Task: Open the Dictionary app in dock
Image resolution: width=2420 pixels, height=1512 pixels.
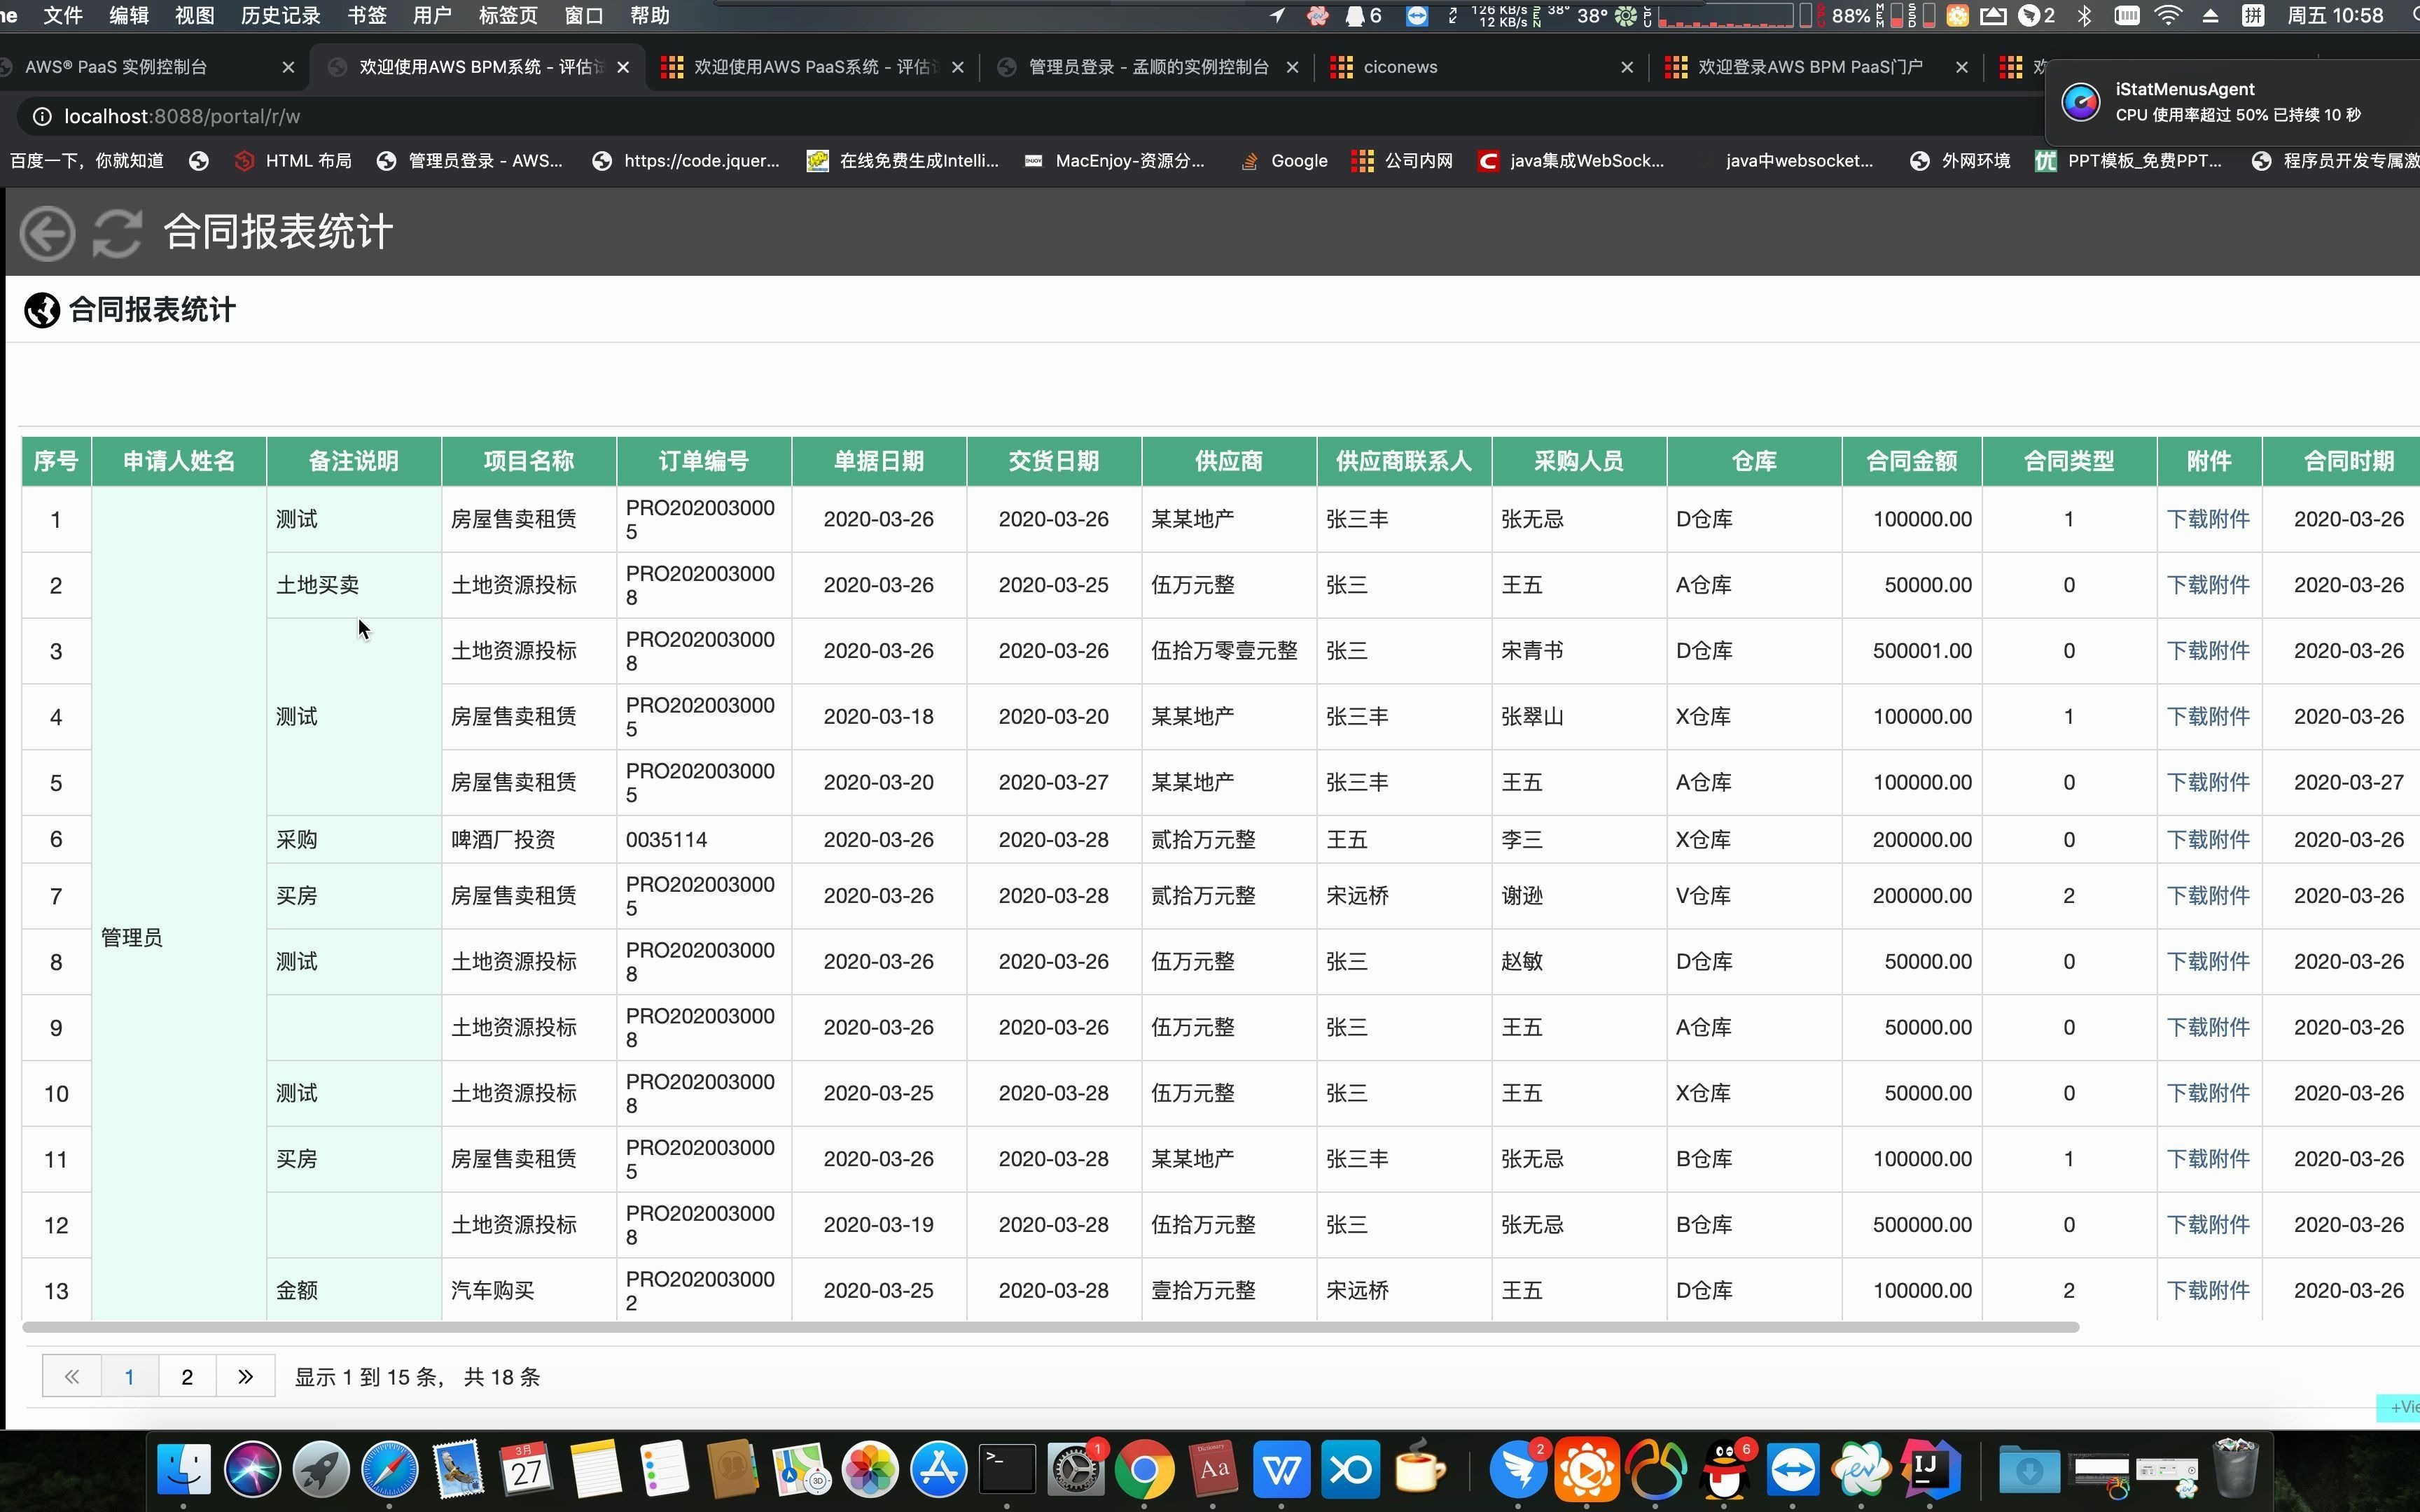Action: pos(1213,1469)
